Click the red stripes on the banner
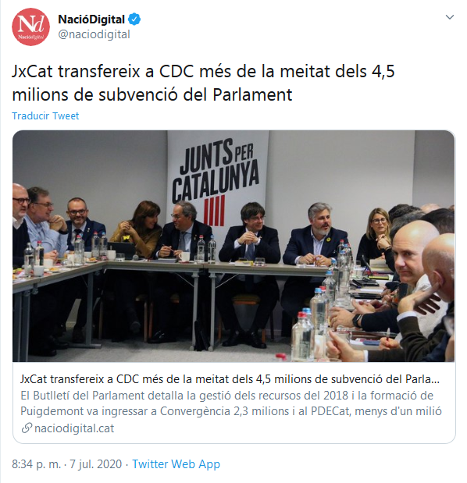Screen dimensions: 467x483 point(214,211)
